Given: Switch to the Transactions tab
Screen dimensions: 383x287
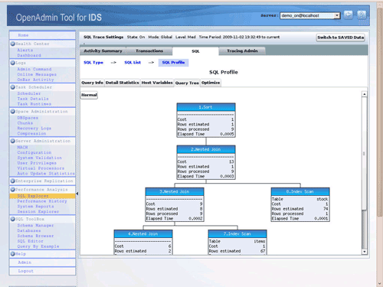Looking at the screenshot, I should point(149,51).
